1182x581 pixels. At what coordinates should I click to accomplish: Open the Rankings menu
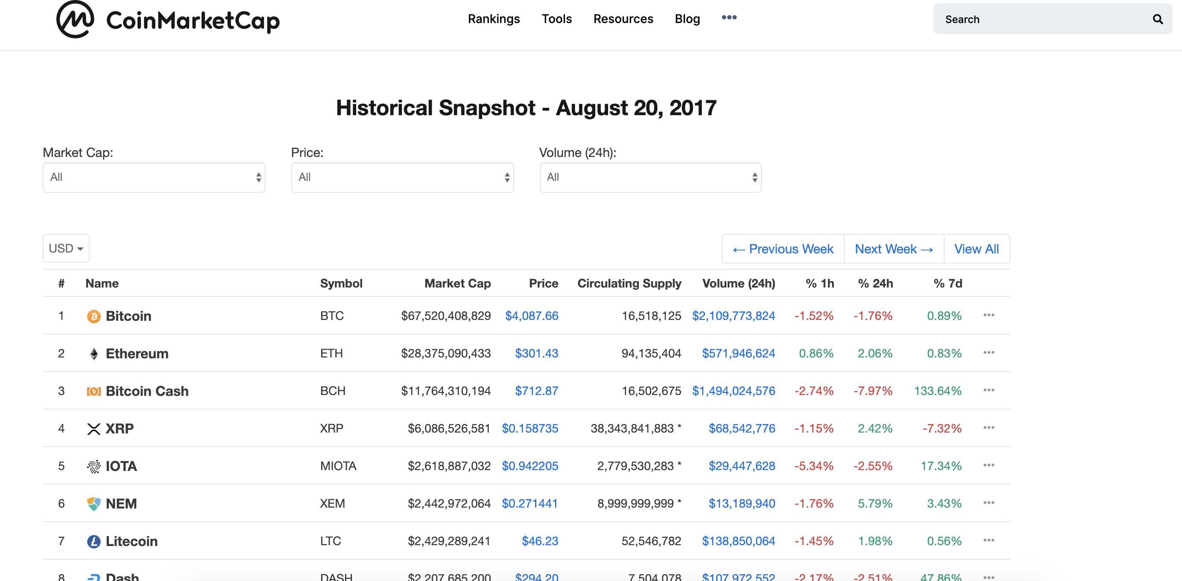click(x=494, y=19)
